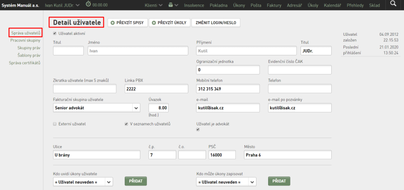Viewport: 404px width, 190px height.
Task: Click PSČ field with 16000
Action: (222, 155)
